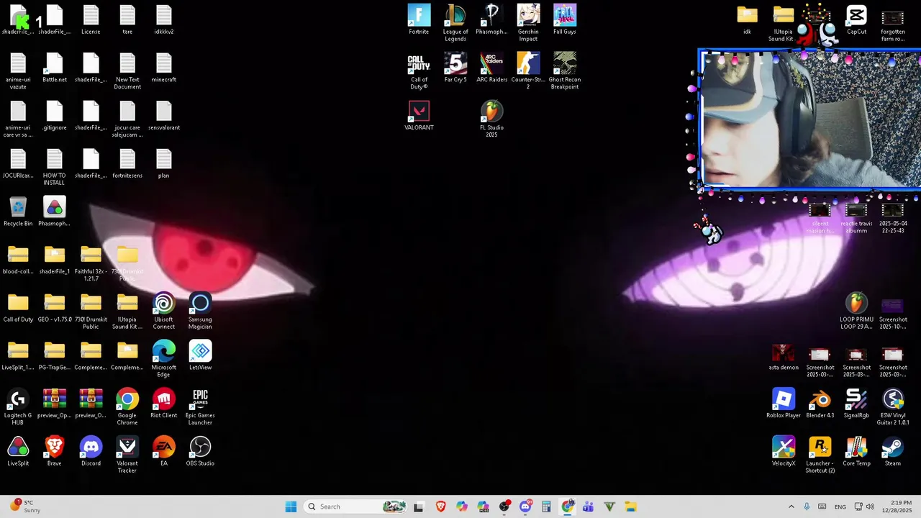Select the Faithful 32x 1.21.7 folder
Screen dimensions: 921x518
point(91,263)
